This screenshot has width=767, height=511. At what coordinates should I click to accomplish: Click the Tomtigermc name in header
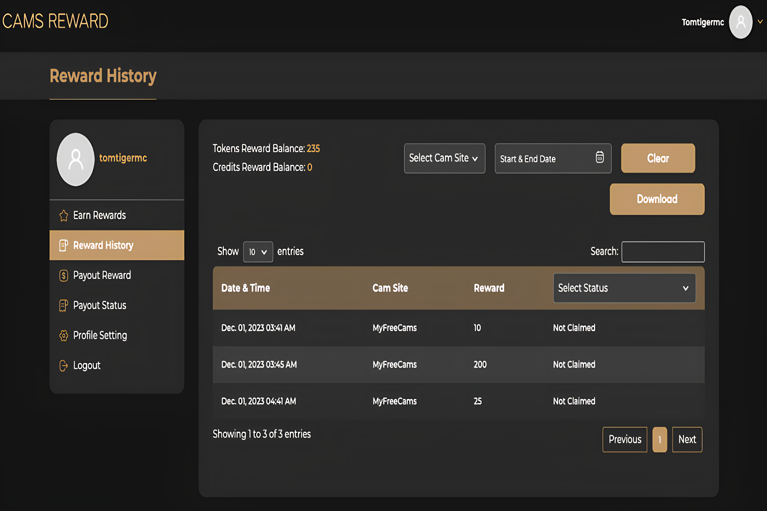(703, 22)
